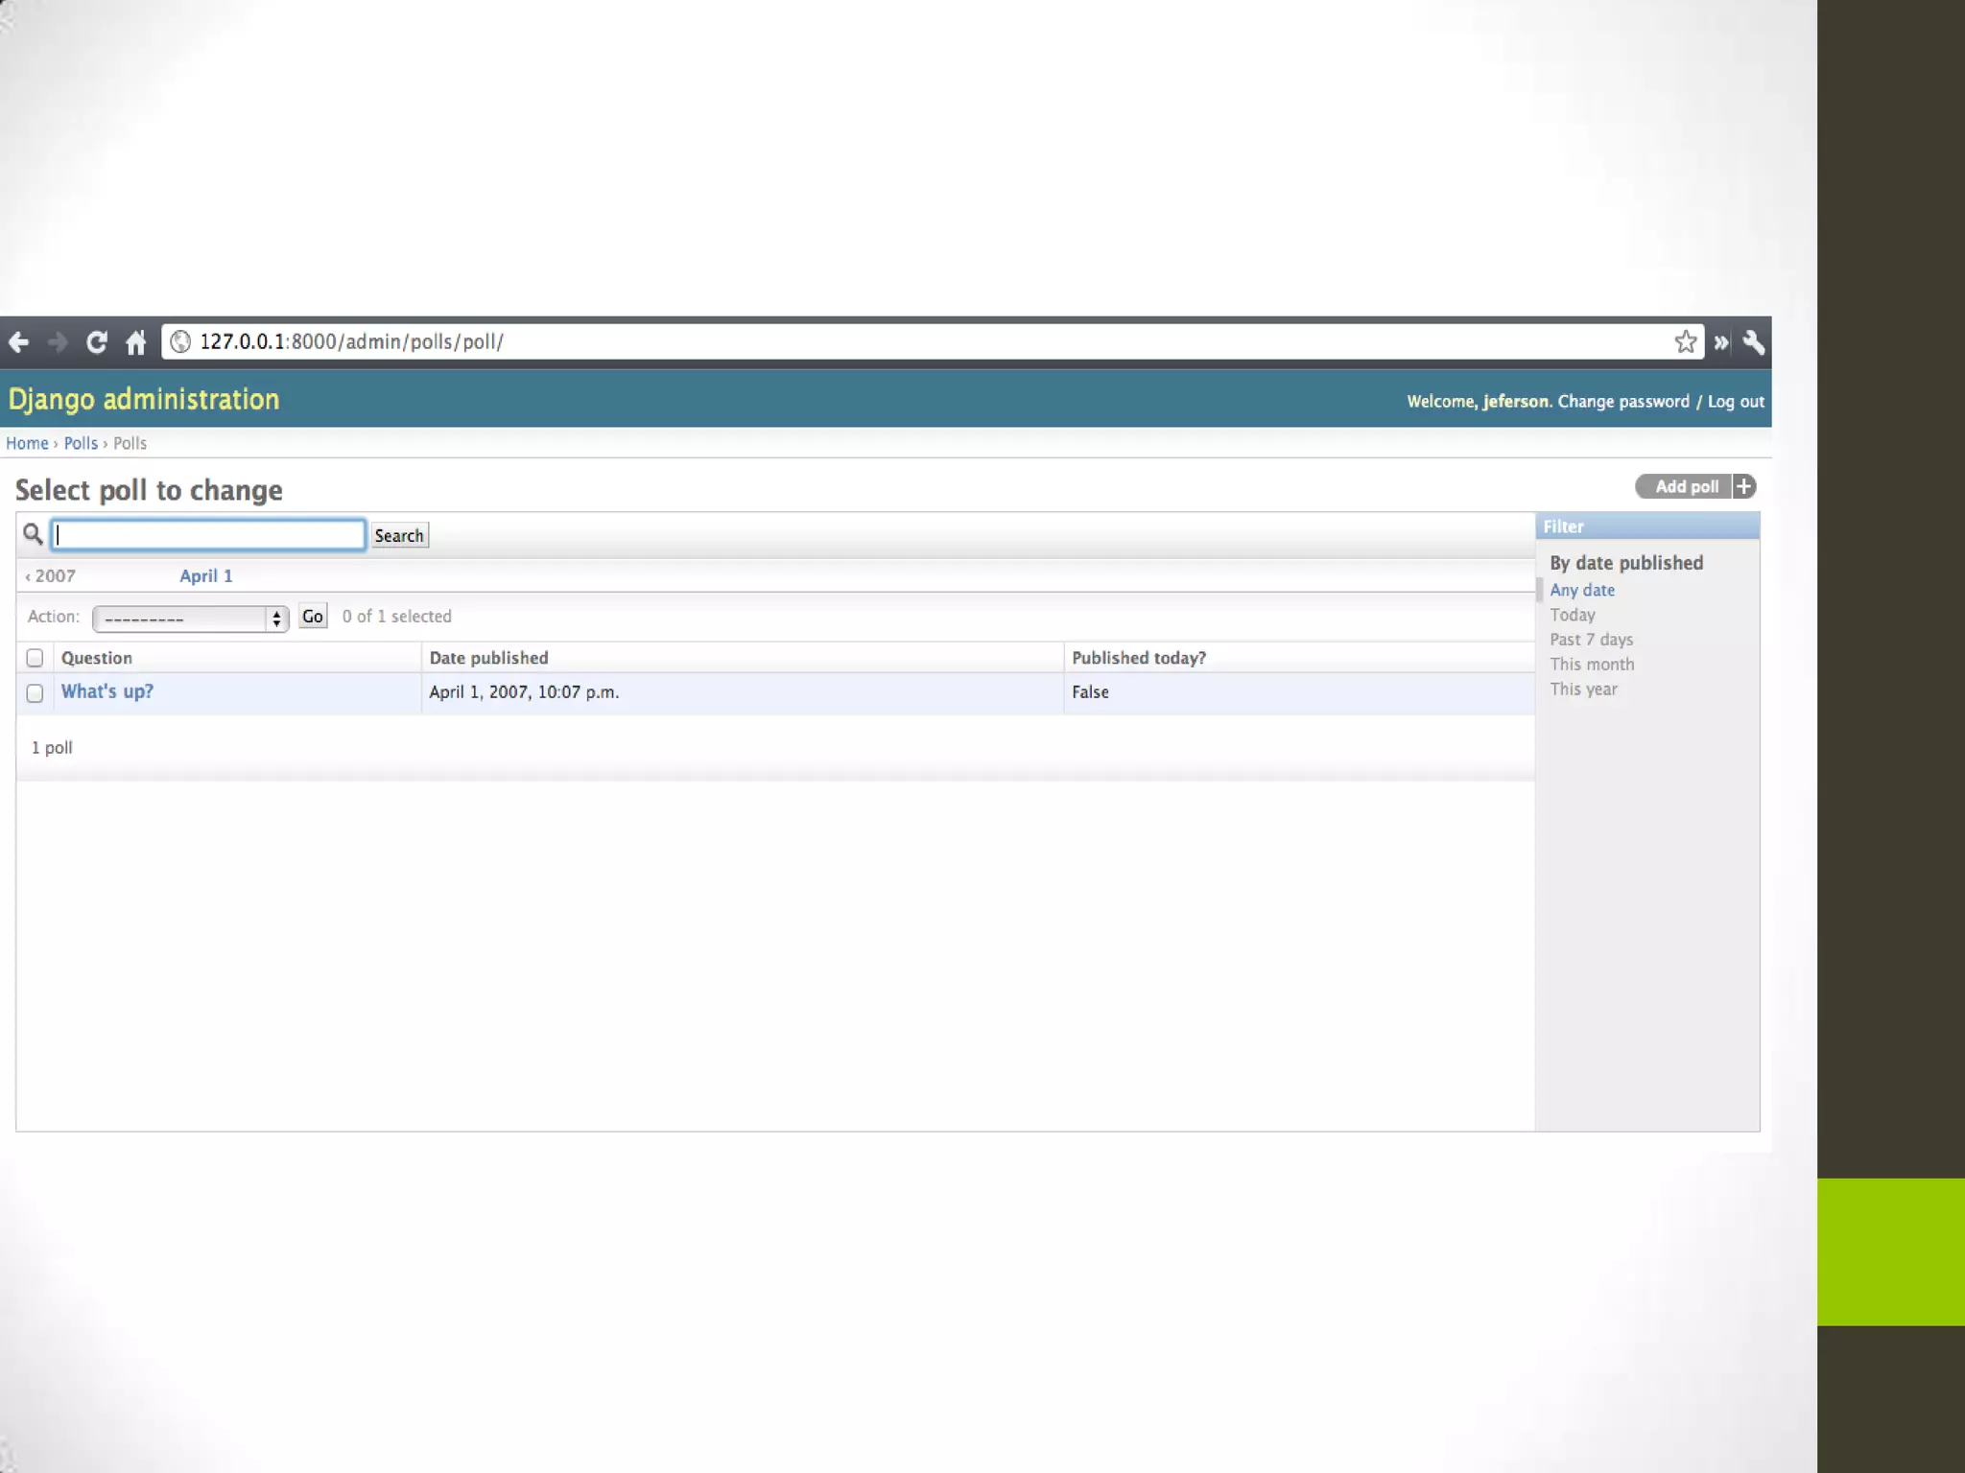Viewport: 1965px width, 1473px height.
Task: Open the Action dropdown menu
Action: 190,619
